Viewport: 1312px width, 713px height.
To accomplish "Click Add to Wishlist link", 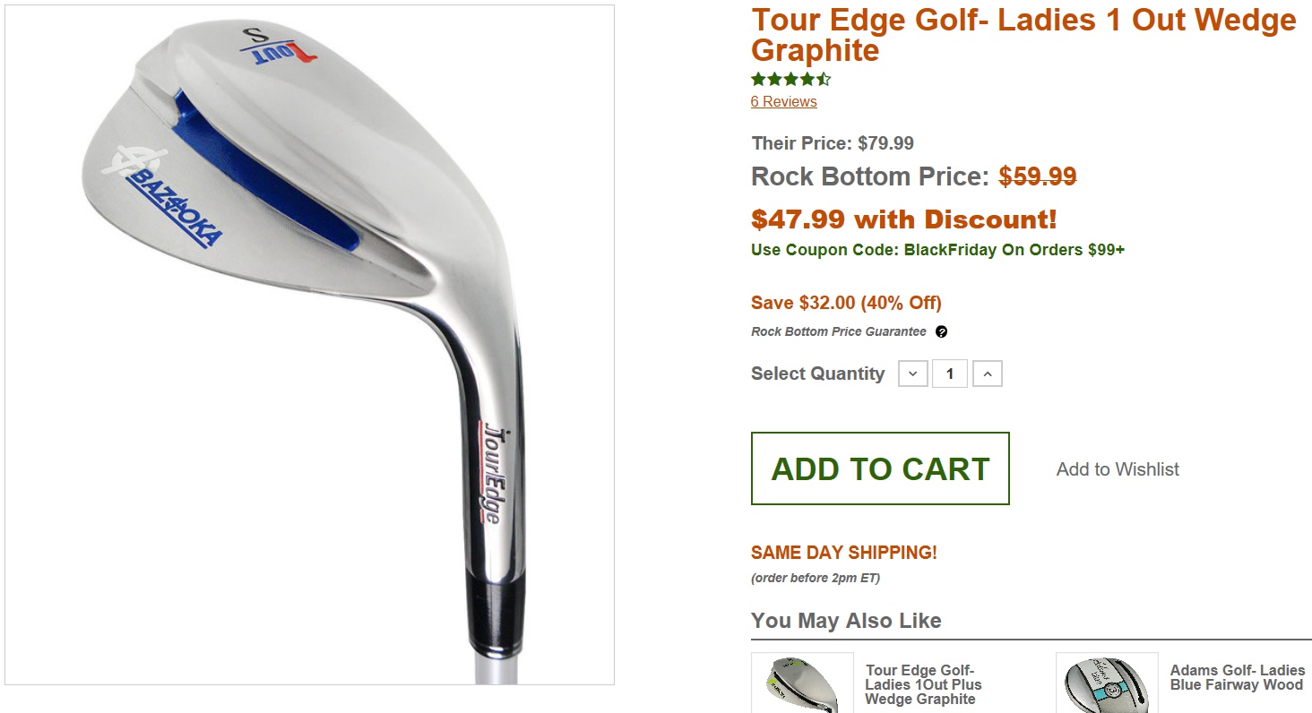I will (x=1118, y=469).
